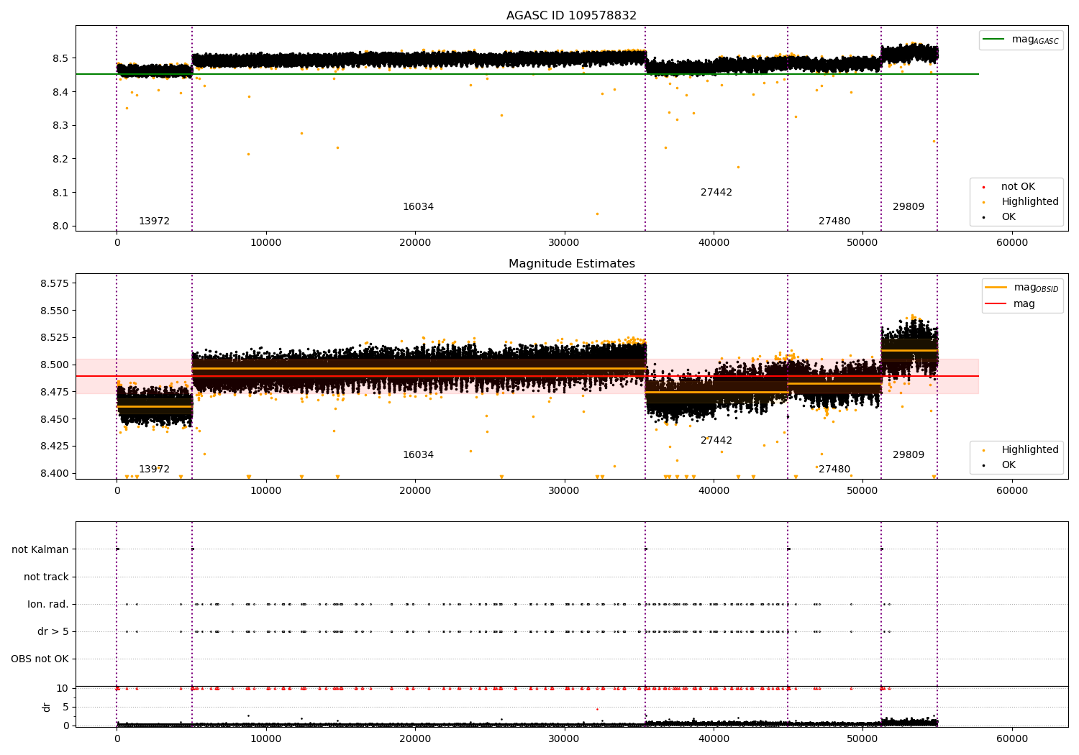
Task: Click the 60000 x-tick of bottom plot
Action: coord(1012,738)
